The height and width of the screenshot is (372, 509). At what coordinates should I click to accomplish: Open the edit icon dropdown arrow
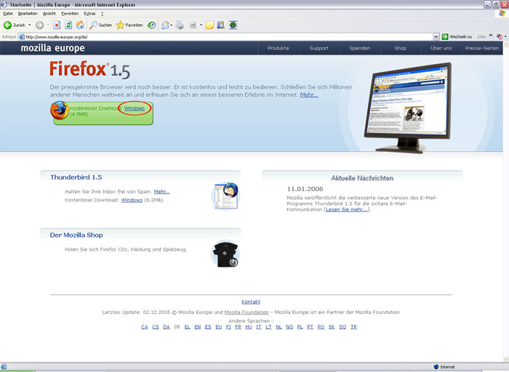point(201,25)
